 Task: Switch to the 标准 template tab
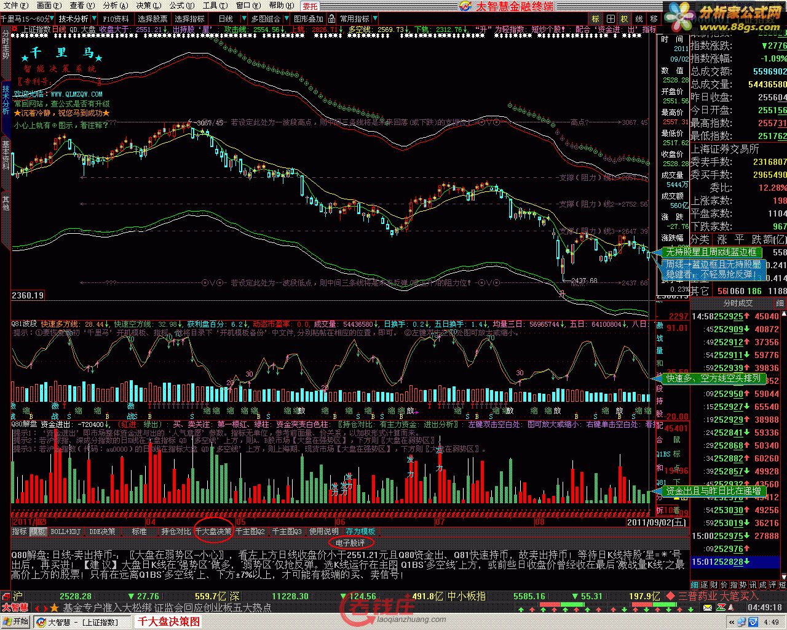(139, 531)
